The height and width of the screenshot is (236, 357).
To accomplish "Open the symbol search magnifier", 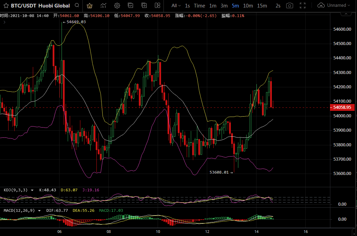I will [77, 5].
